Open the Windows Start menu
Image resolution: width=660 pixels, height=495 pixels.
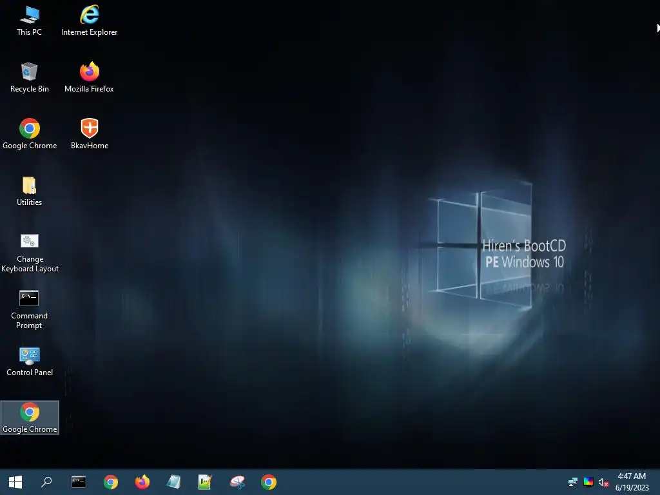pos(15,482)
